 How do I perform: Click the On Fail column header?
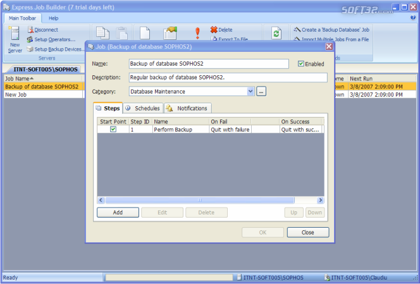tap(230, 121)
